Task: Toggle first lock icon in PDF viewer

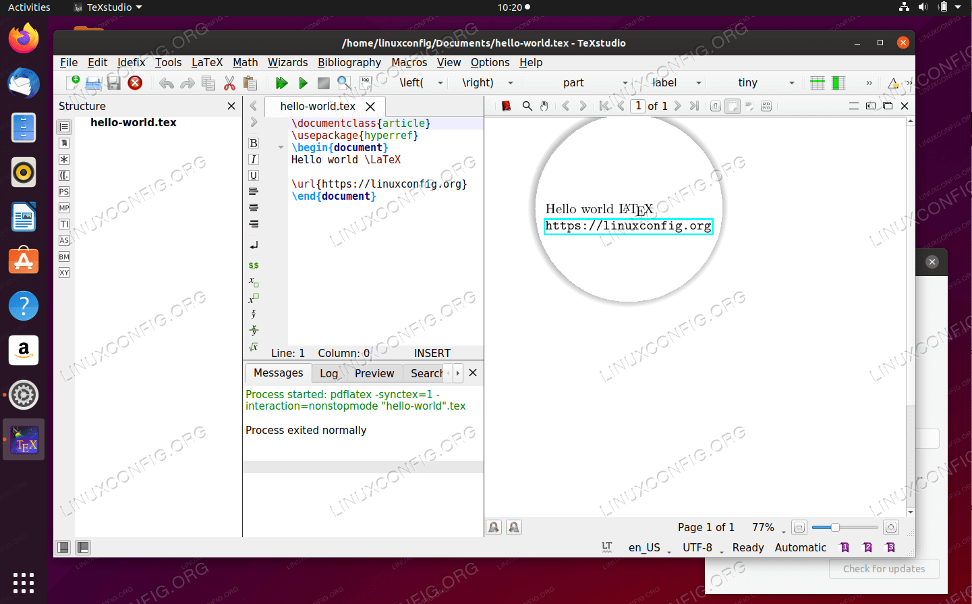Action: pos(494,528)
